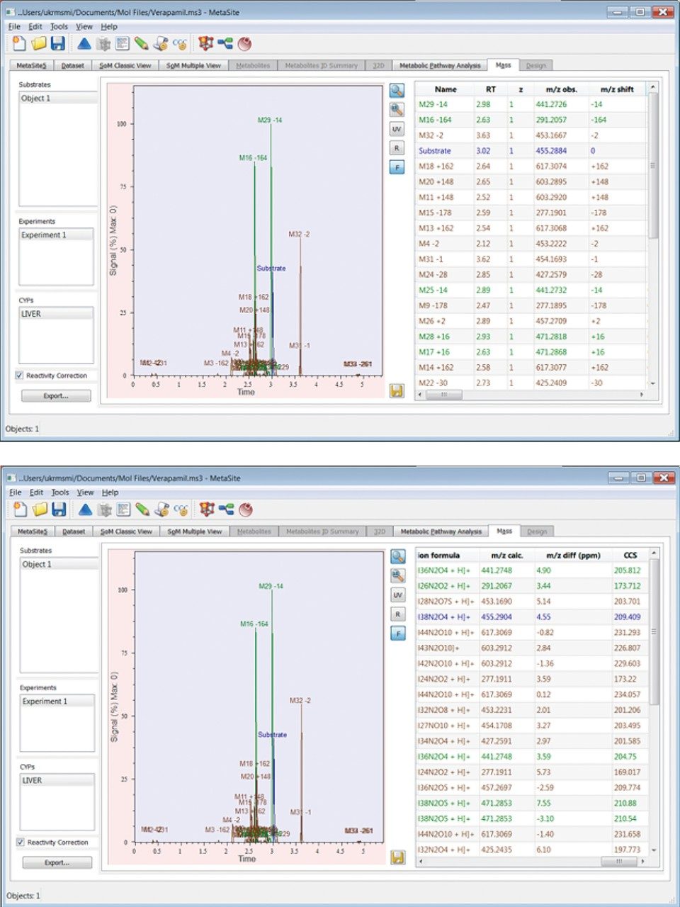680x907 pixels.
Task: Click the second magnifier icon beside top chromatogram
Action: pos(397,110)
